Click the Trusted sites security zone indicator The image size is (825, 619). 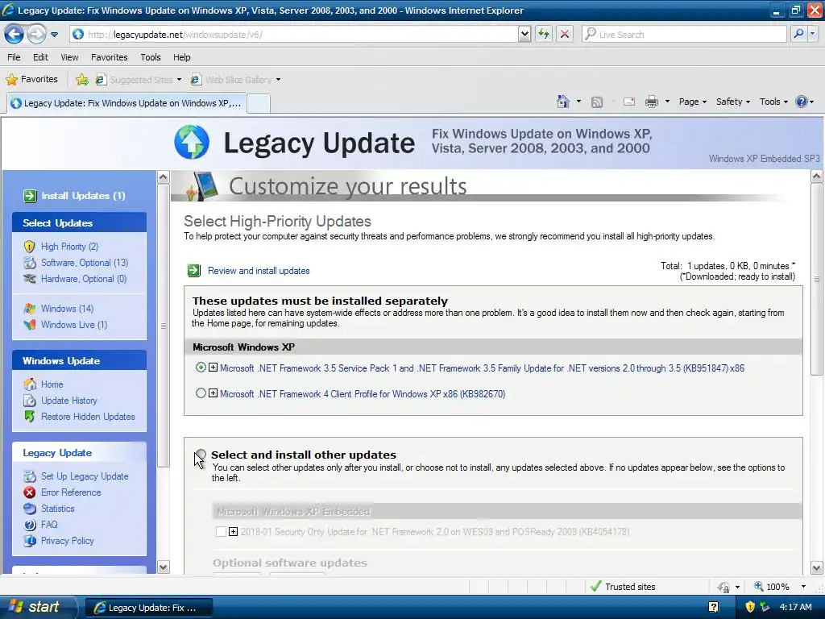point(623,587)
